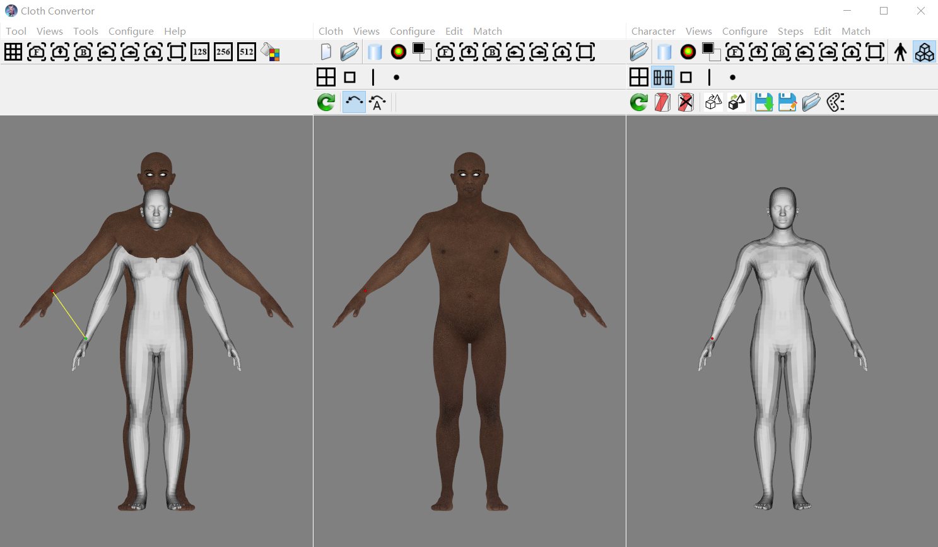Viewport: 938px width, 547px height.
Task: Toggle the stacked cubes view button
Action: [x=924, y=52]
